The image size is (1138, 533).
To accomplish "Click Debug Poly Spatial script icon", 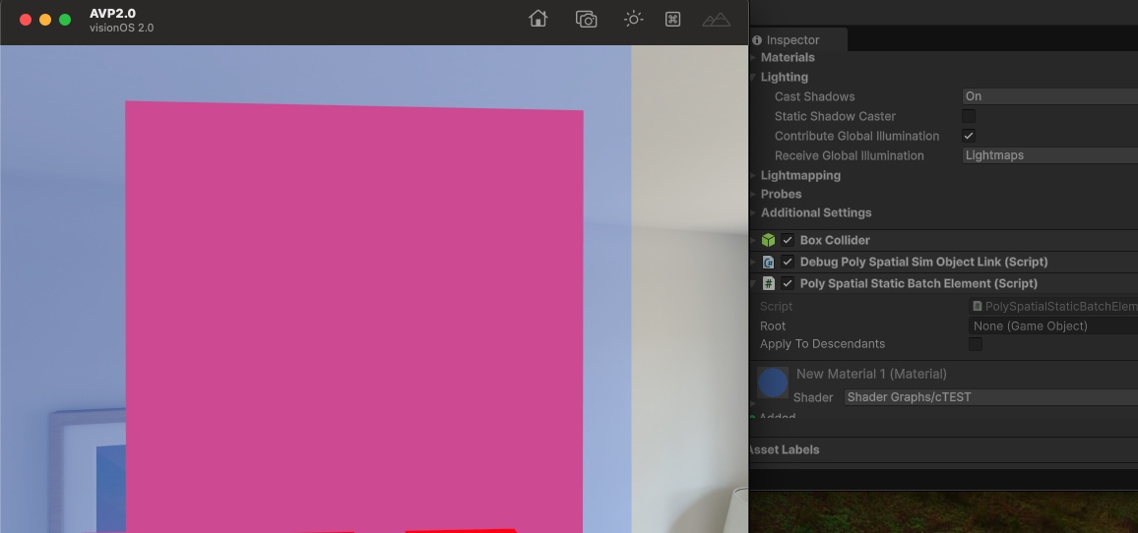I will 769,262.
